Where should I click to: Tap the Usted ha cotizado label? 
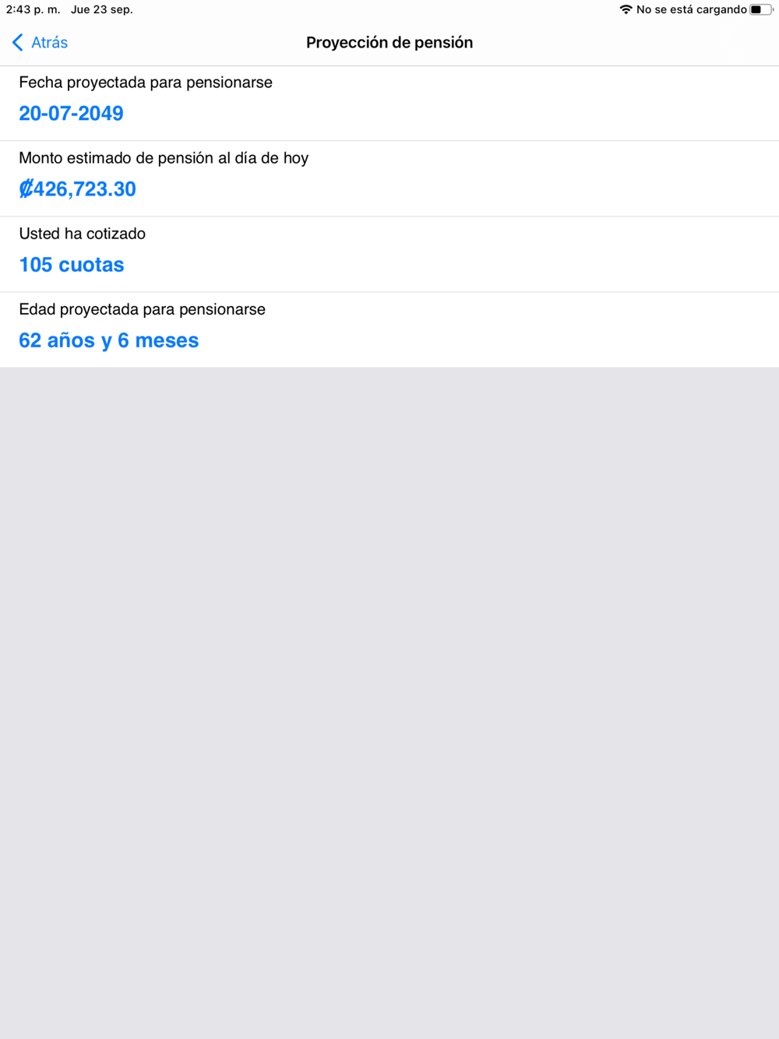click(x=83, y=234)
